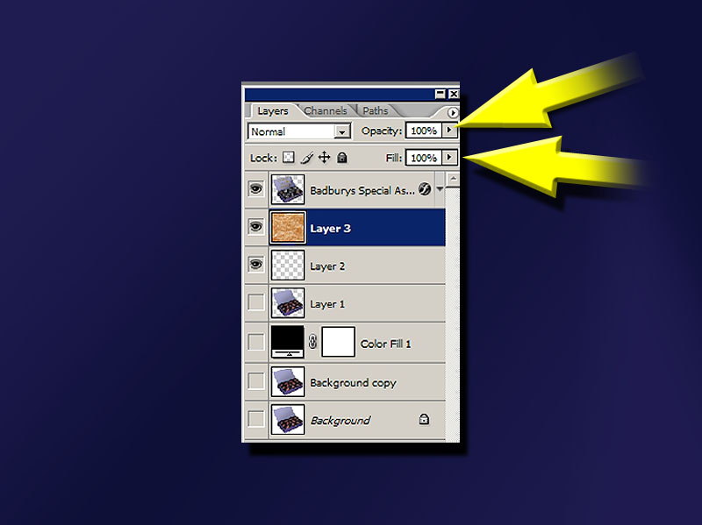Minimize the Layers palette window

tap(441, 94)
